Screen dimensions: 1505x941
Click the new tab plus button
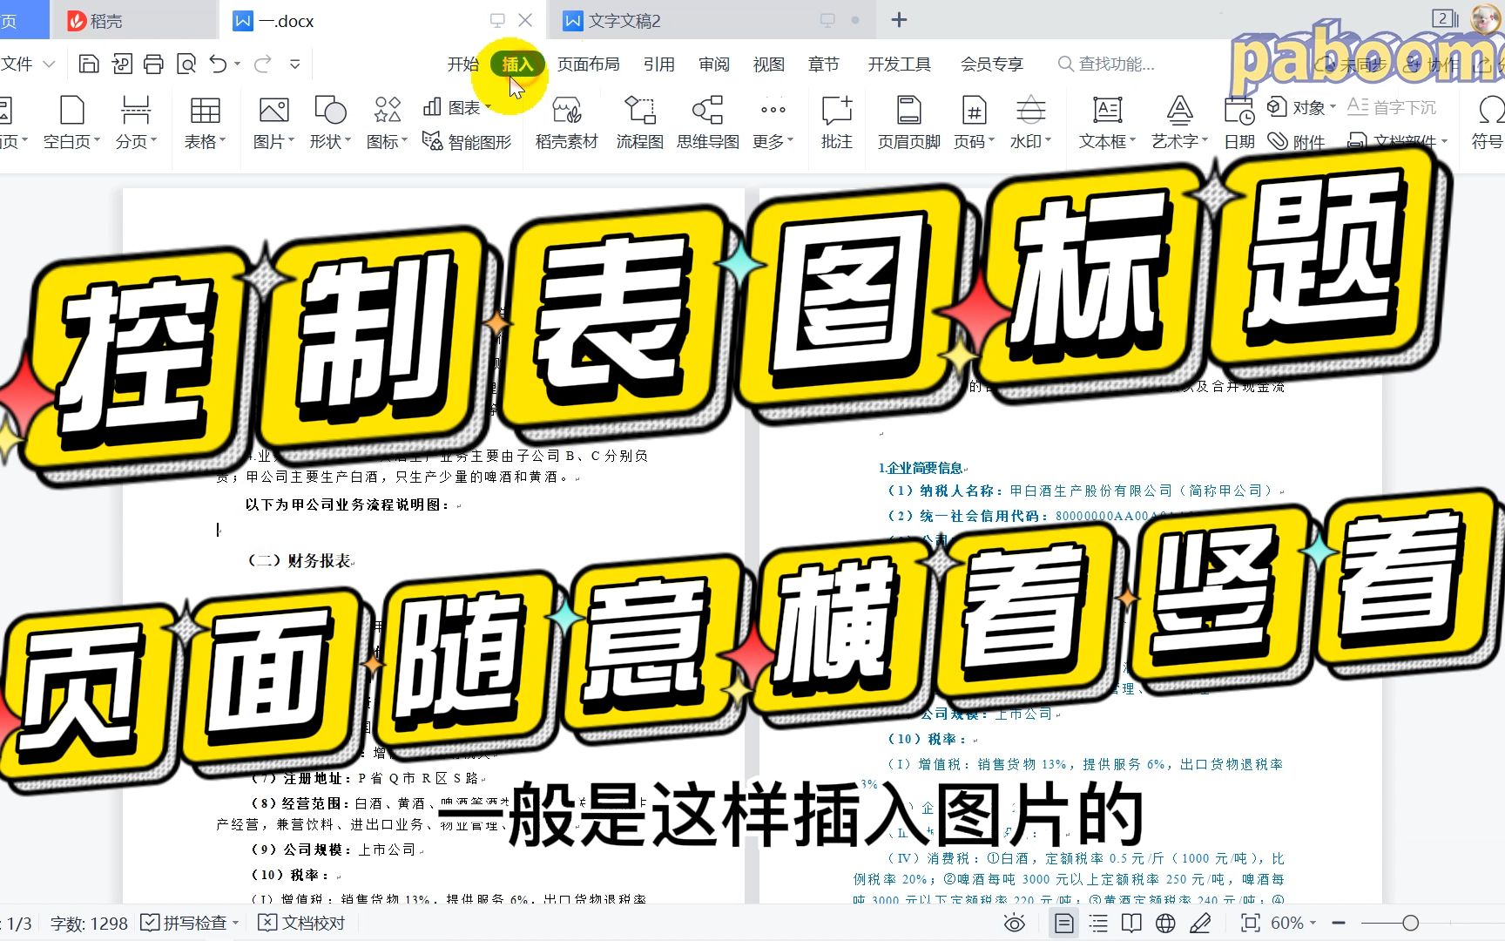coord(900,19)
